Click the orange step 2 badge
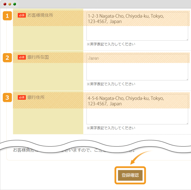 click(x=7, y=58)
